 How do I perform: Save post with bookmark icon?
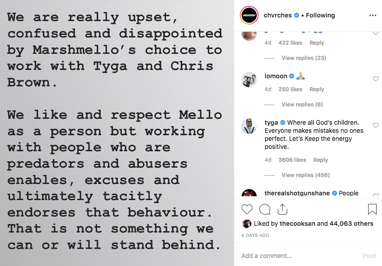pyautogui.click(x=372, y=209)
